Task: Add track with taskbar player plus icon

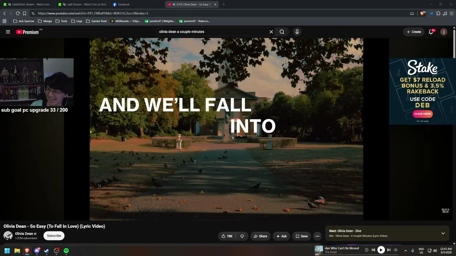Action: (367, 250)
